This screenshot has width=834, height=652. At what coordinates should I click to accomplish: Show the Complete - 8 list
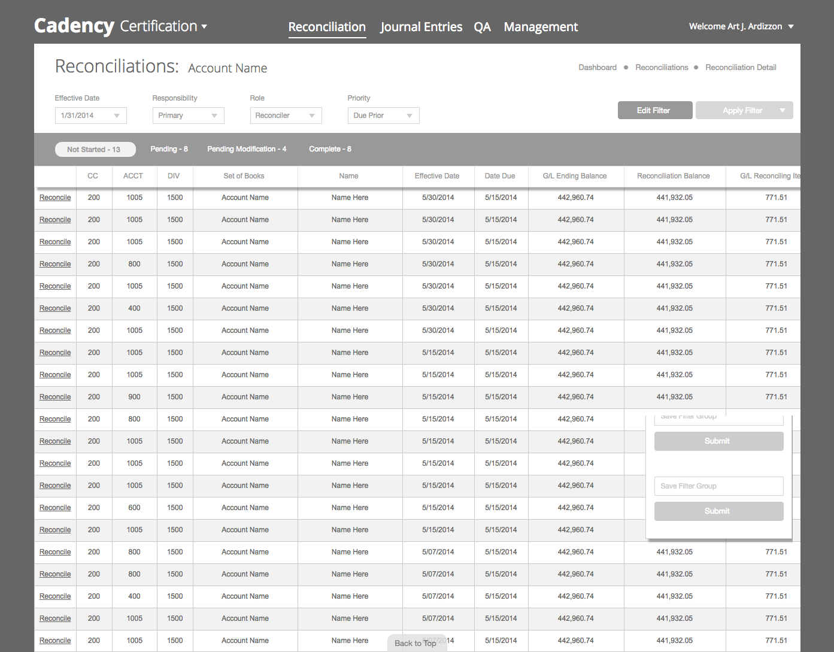(330, 148)
